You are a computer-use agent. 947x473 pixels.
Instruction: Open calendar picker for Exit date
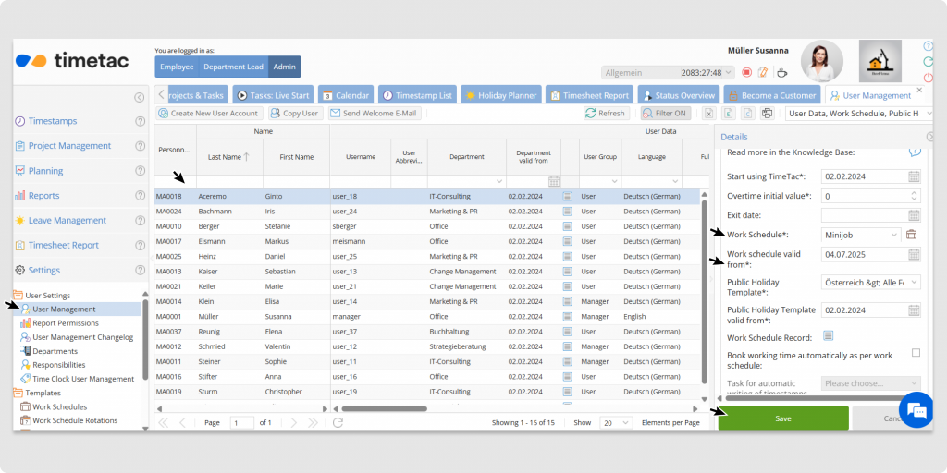[x=914, y=215]
